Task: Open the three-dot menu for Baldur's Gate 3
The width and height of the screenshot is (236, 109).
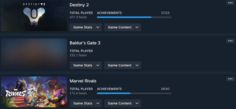Action: [230, 41]
